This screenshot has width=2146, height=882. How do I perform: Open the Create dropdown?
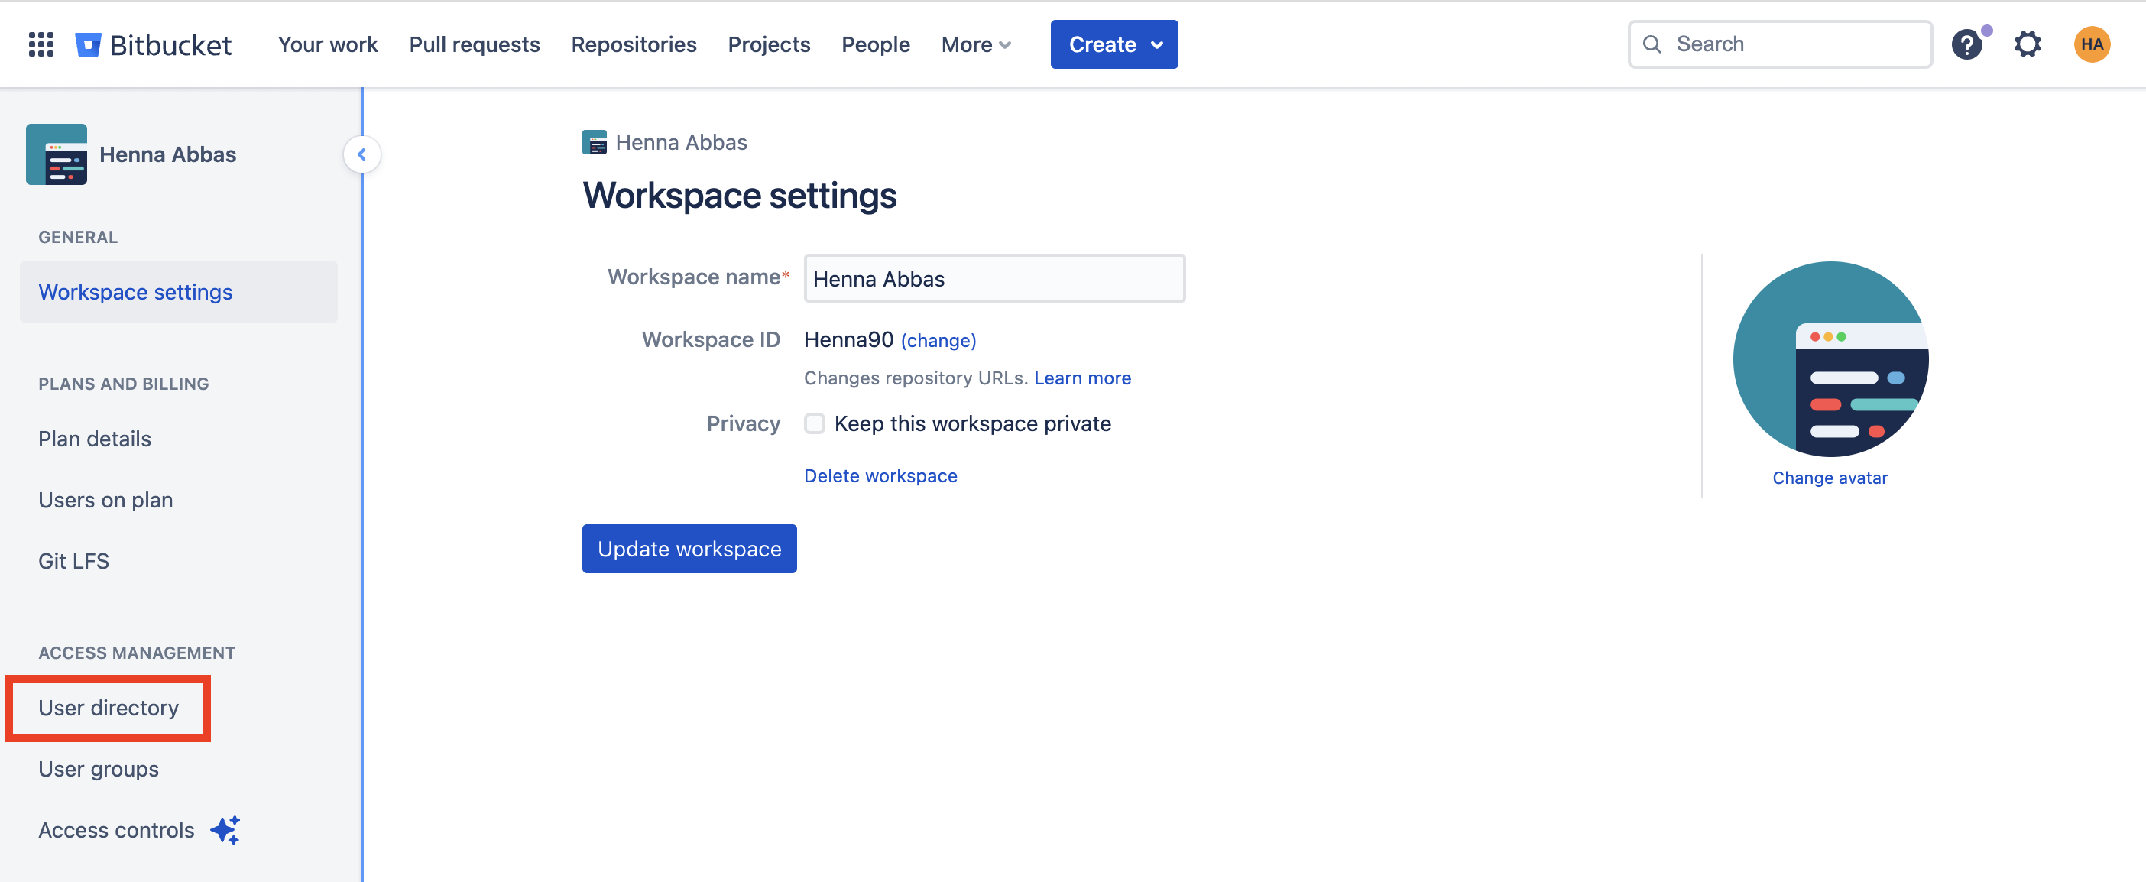pyautogui.click(x=1114, y=44)
